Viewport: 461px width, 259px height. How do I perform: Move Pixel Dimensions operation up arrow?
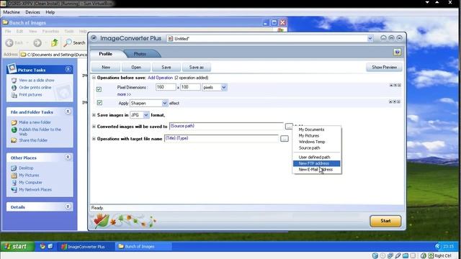point(391,85)
